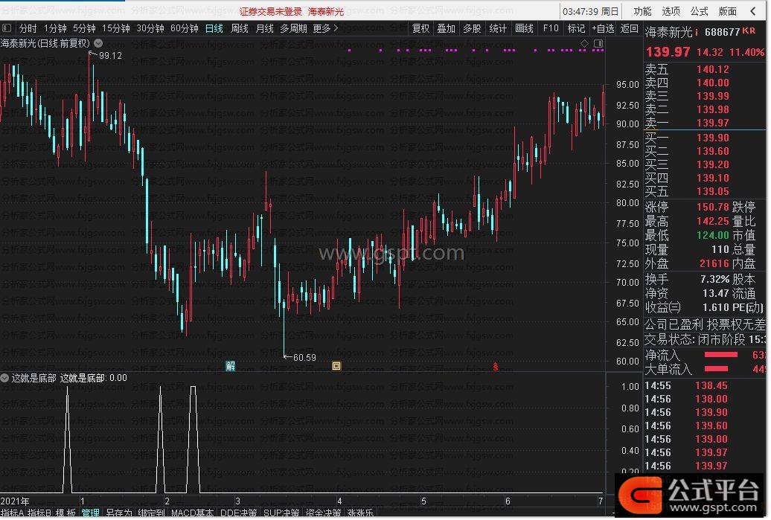Switch to the 资金决策 indicator tab
Viewport: 771px width, 520px height.
(x=324, y=513)
